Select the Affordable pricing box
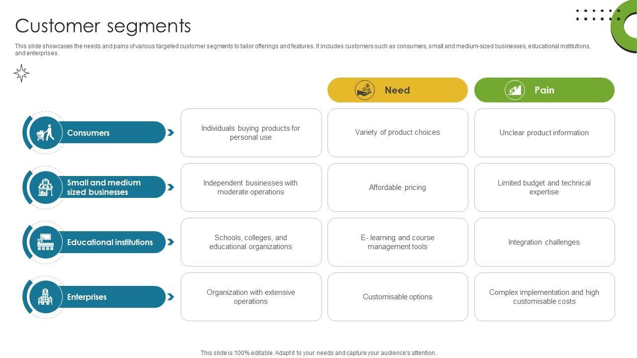The height and width of the screenshot is (358, 637). click(x=398, y=187)
